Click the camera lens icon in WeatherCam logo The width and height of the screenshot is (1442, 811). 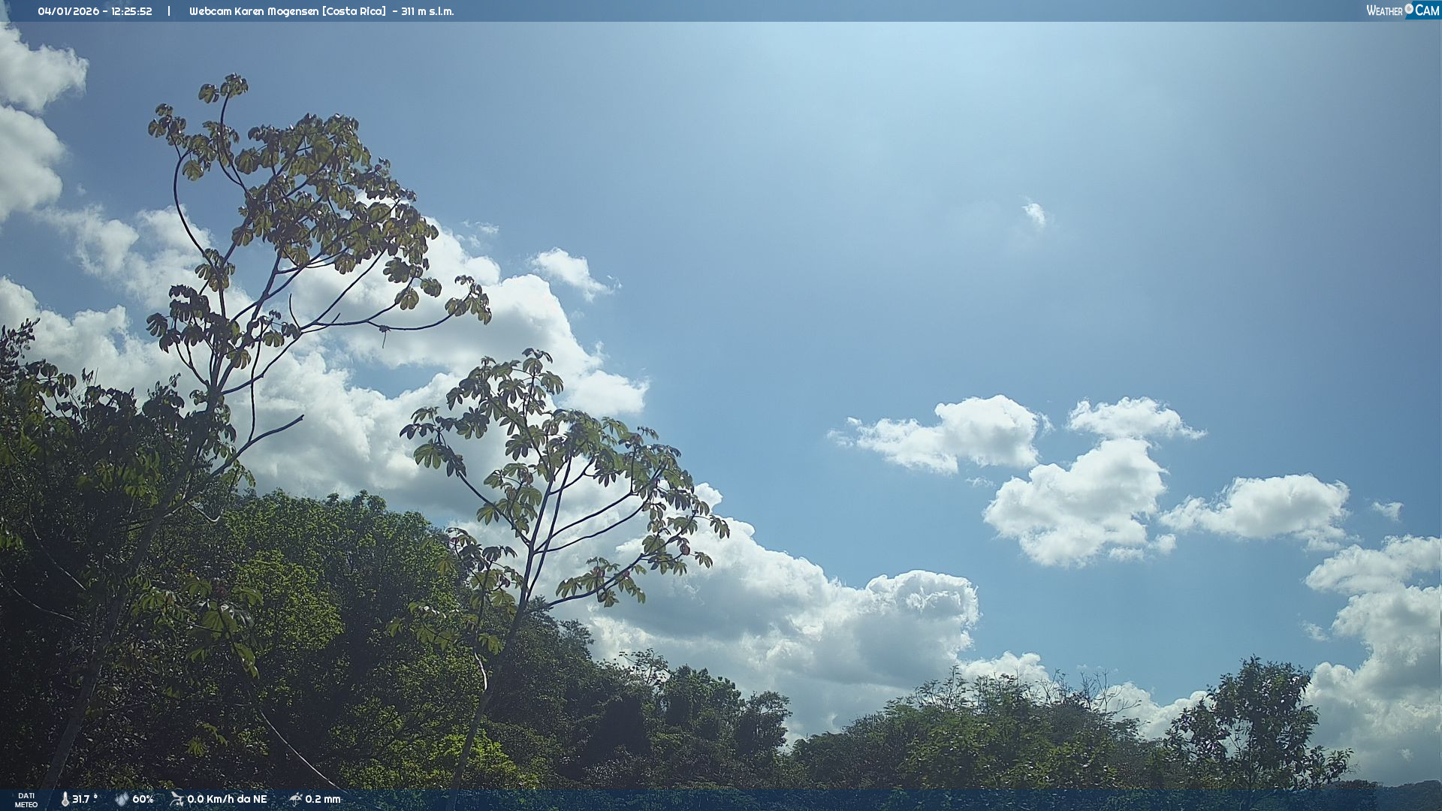tap(1409, 9)
